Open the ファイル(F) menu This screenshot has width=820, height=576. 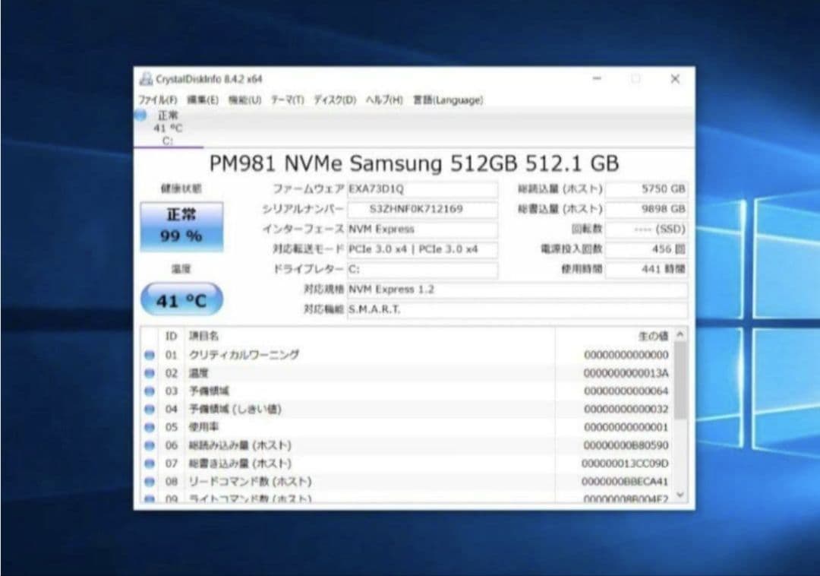click(x=157, y=100)
